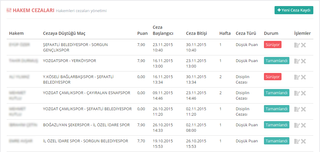Delete the BOĞAZLIYAN ŞEKERSPOR penalty record
Viewport: 320px width, 152px height.
pos(303,125)
